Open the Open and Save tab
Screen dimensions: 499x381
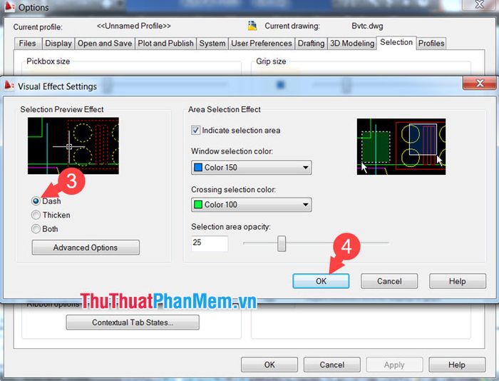point(105,44)
